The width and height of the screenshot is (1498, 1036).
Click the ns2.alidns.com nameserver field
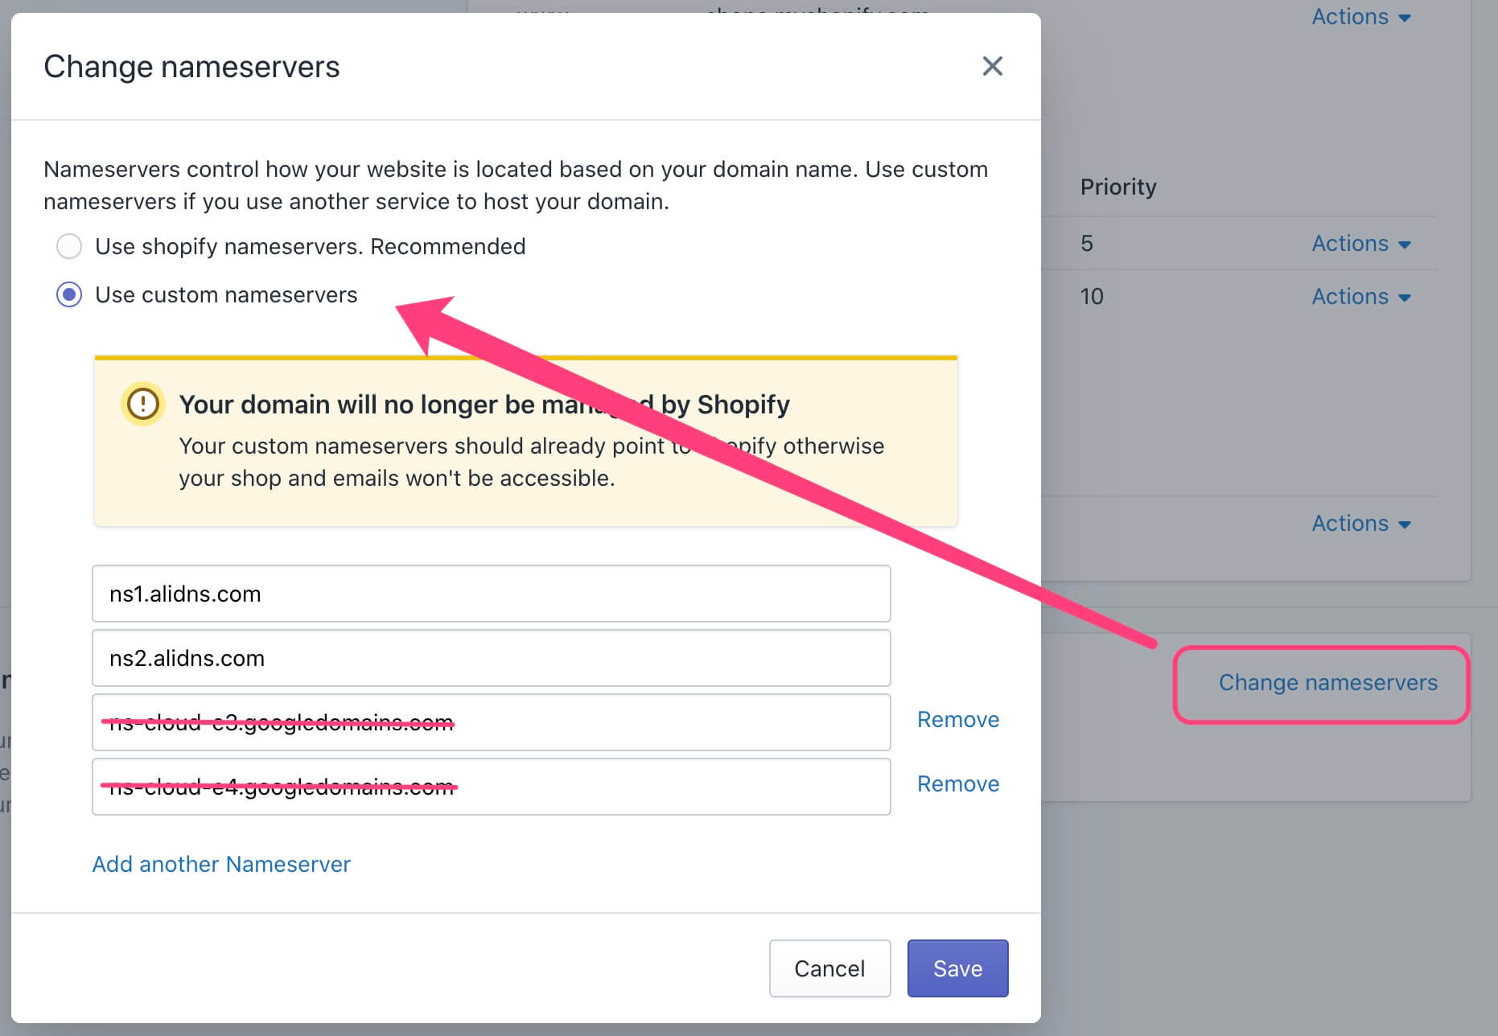[x=491, y=658]
